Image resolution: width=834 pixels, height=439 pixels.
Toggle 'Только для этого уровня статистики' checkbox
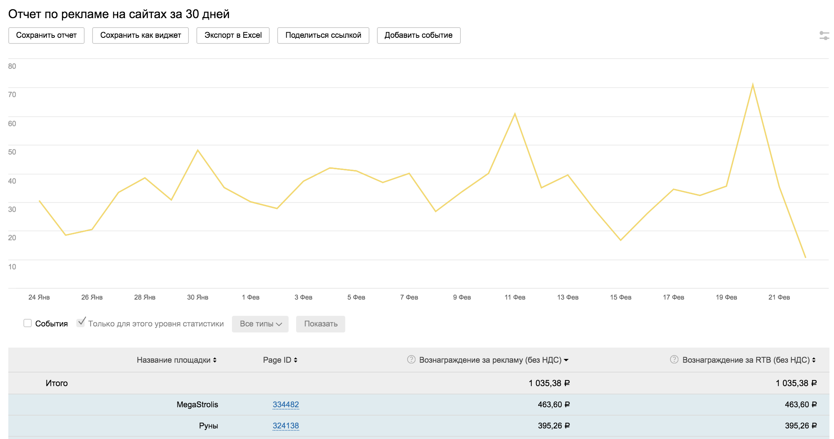pyautogui.click(x=80, y=323)
